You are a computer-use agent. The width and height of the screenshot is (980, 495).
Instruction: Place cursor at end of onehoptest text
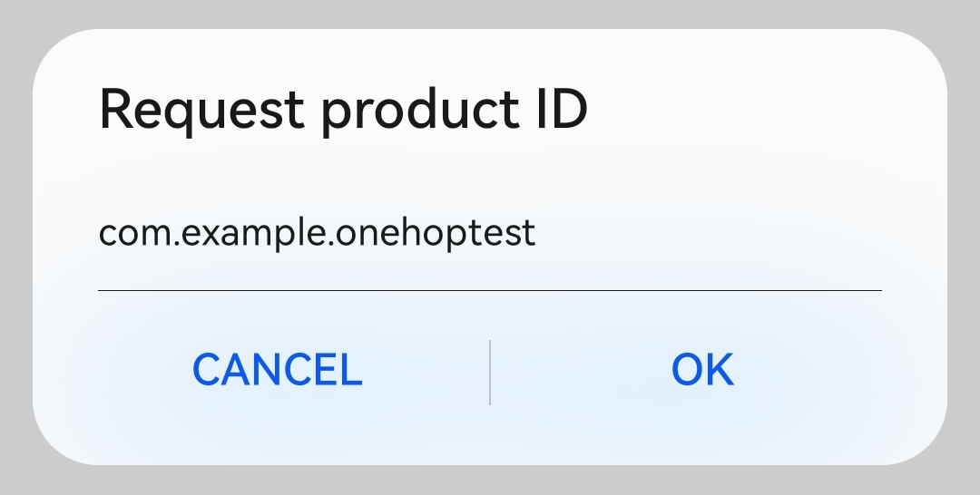(536, 234)
